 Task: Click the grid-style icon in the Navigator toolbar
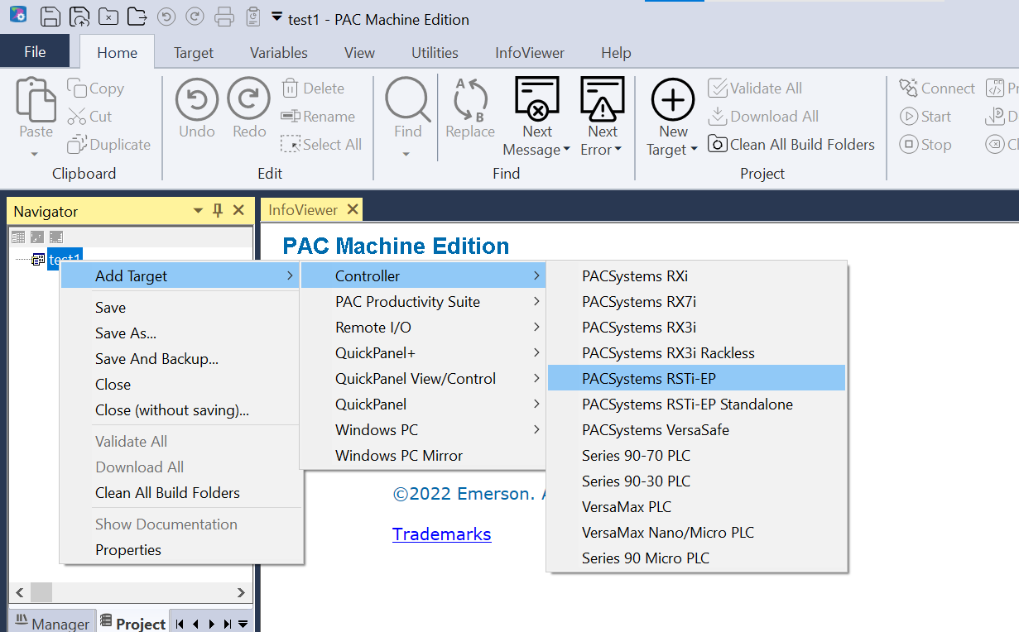18,237
